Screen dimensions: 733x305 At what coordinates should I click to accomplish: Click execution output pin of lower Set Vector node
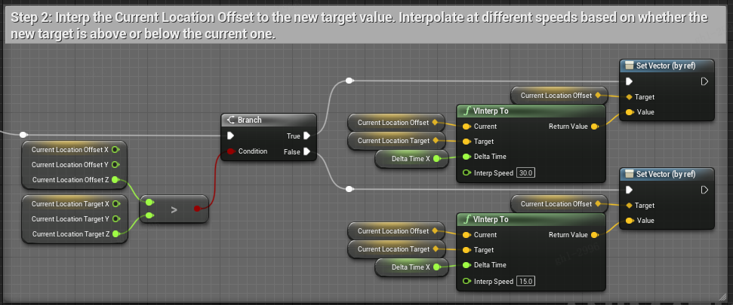[x=704, y=190]
